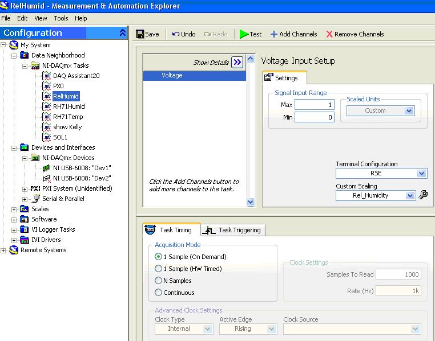Viewport: 435px width, 341px height.
Task: Click the Show Details double-arrow icon
Action: coord(237,63)
